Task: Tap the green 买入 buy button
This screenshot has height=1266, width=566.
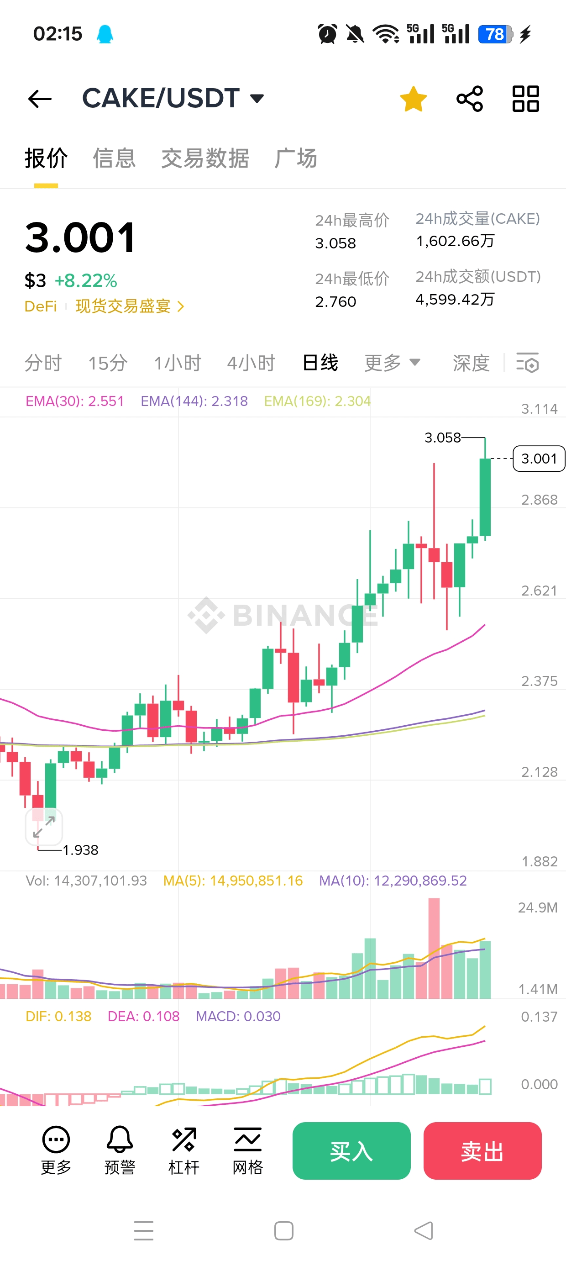Action: (351, 1150)
